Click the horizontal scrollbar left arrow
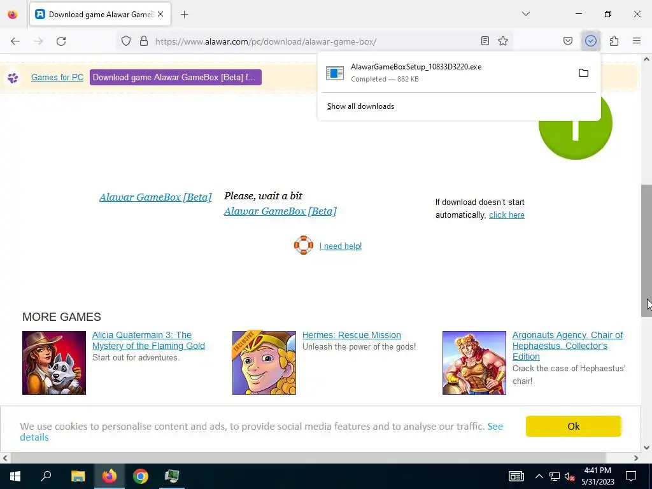This screenshot has width=652, height=489. click(x=5, y=458)
